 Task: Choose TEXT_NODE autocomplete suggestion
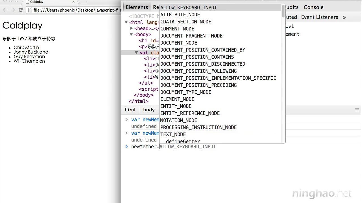tap(221, 134)
